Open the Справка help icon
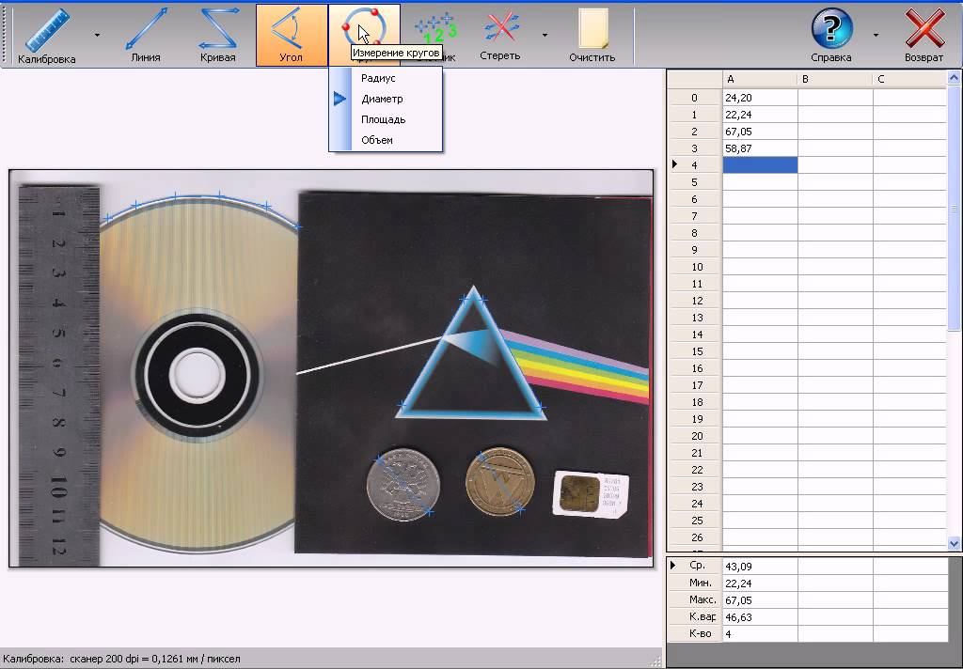Screen dimensions: 963x669 [x=831, y=27]
